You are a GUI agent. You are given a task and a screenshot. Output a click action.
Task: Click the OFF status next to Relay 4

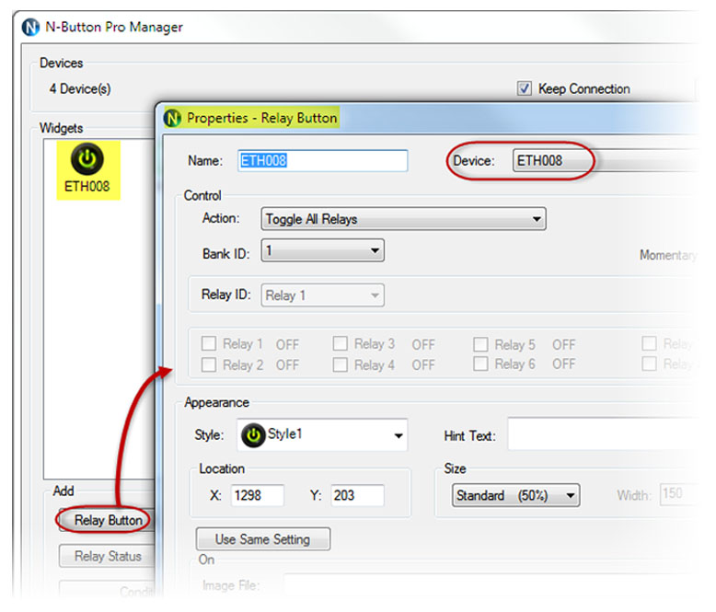pyautogui.click(x=423, y=365)
